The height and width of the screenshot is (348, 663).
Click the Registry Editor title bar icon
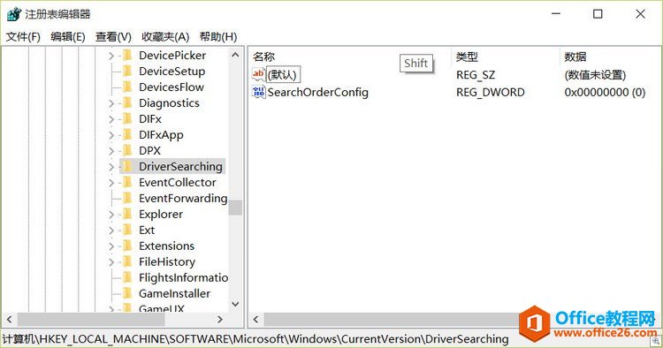click(x=13, y=14)
